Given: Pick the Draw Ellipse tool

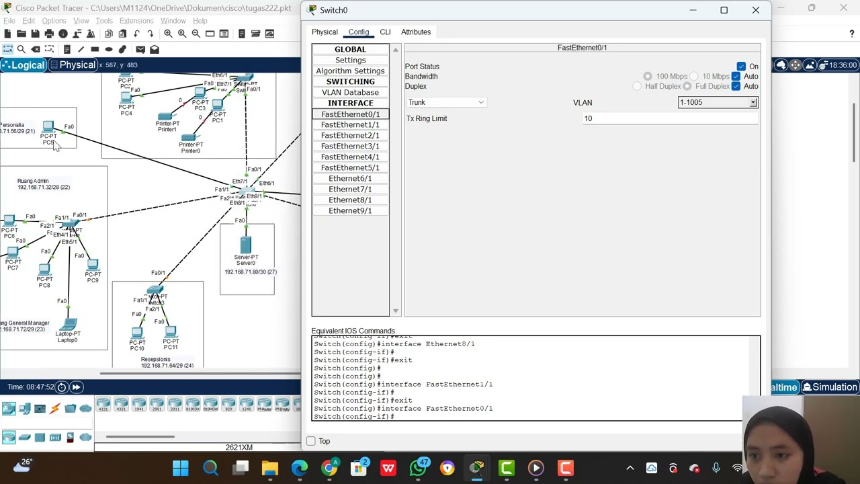Looking at the screenshot, I should pos(109,49).
